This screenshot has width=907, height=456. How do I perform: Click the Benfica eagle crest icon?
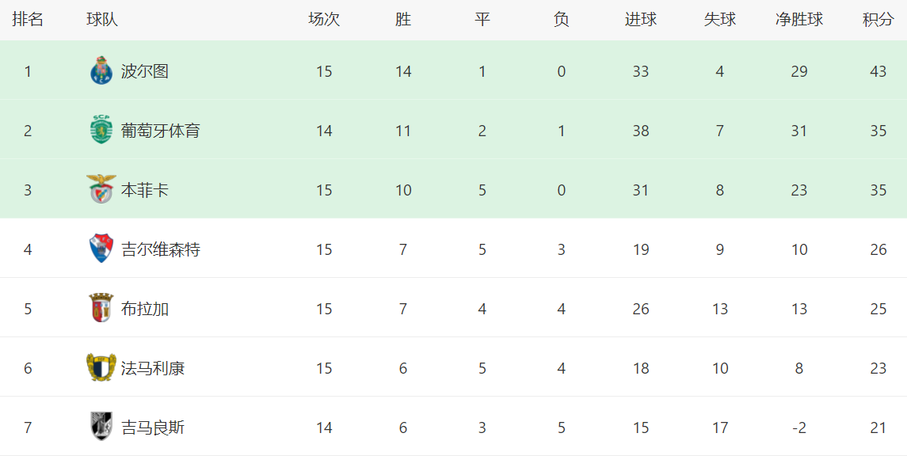(x=101, y=190)
